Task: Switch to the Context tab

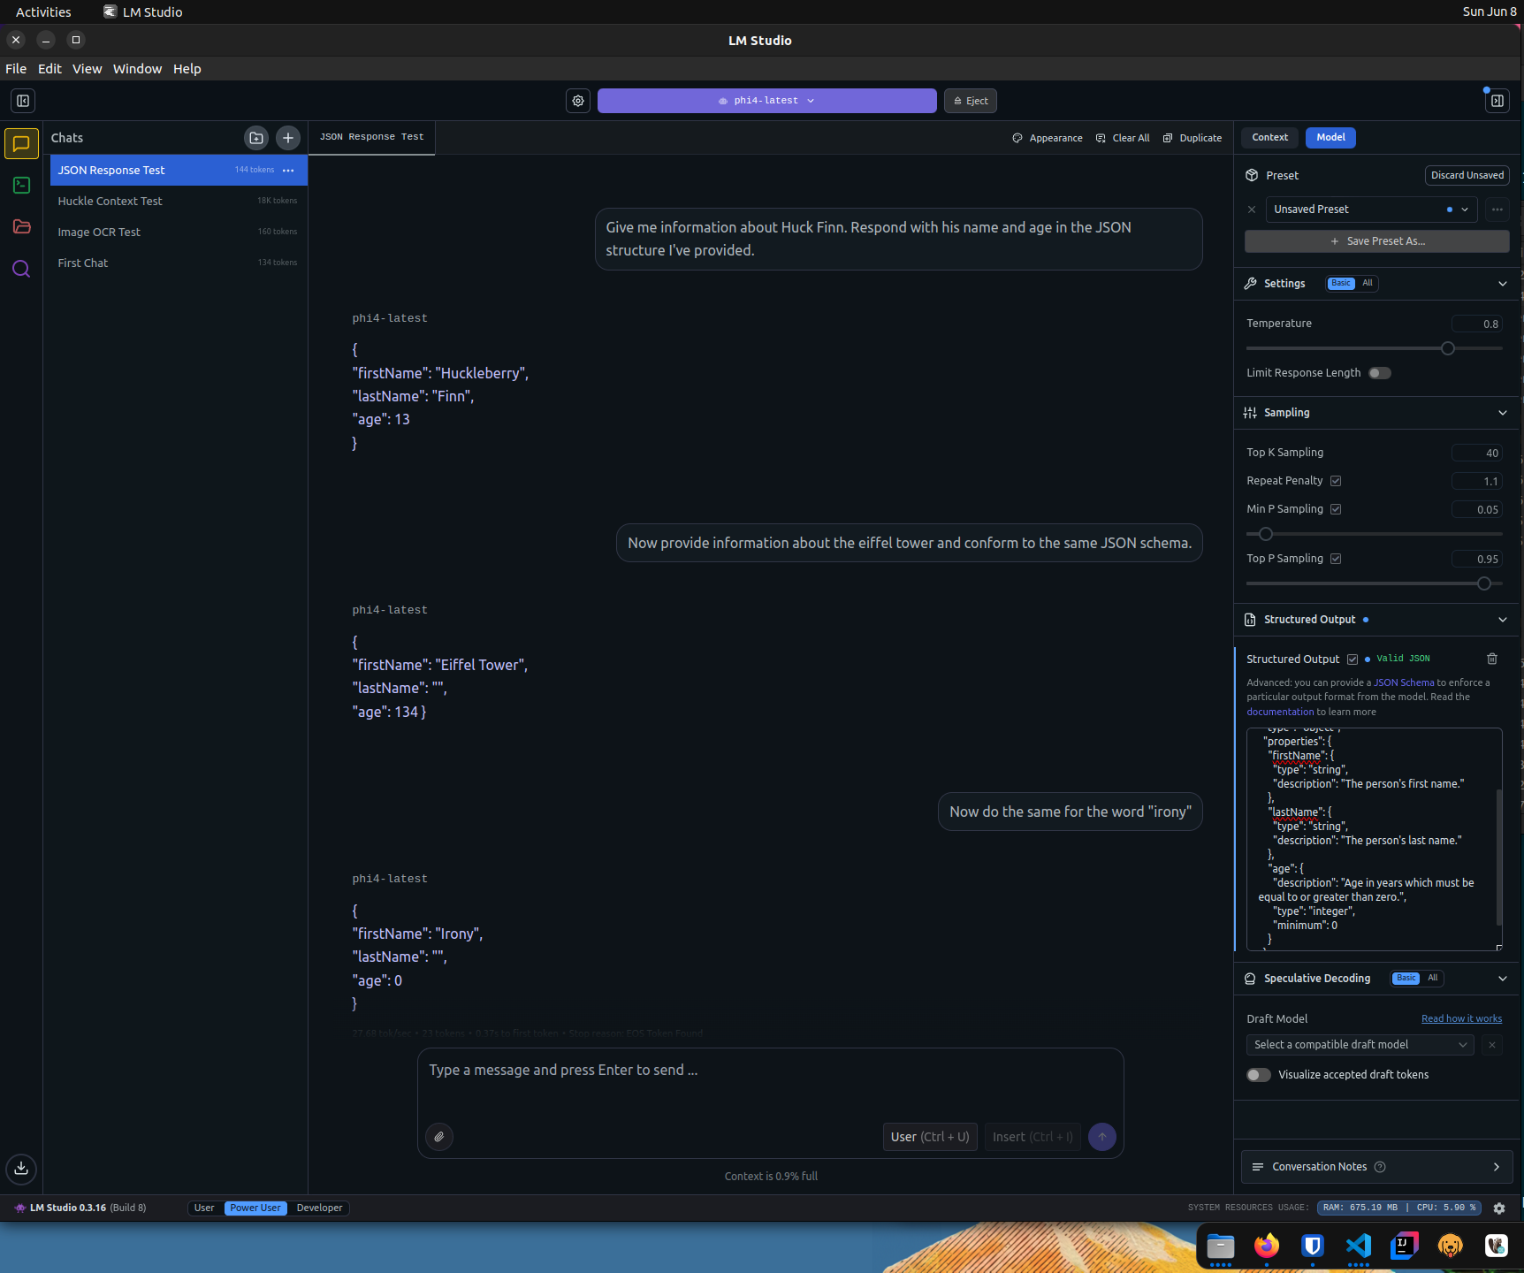Action: pos(1269,137)
